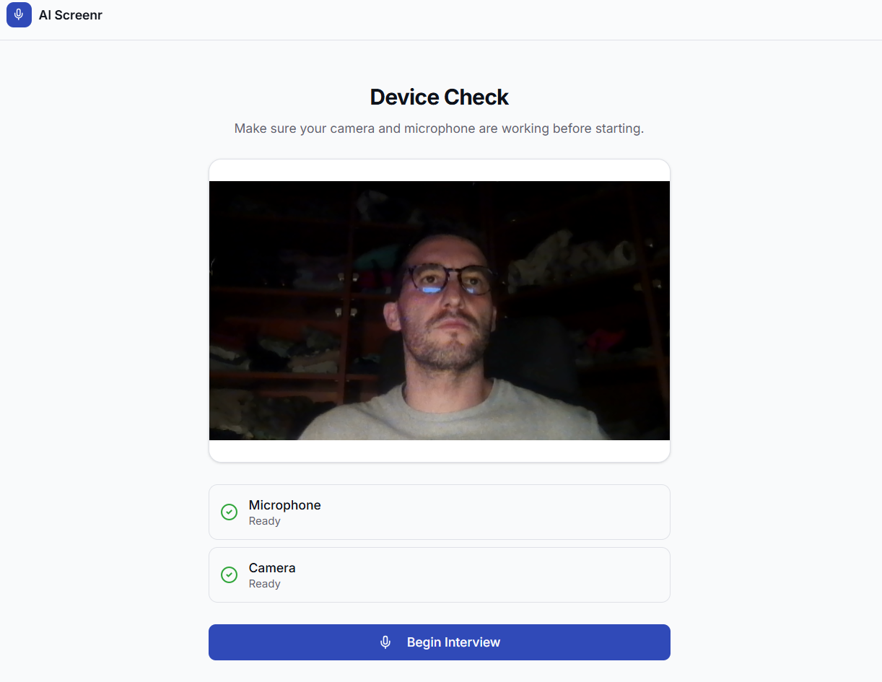Expand the Camera device status card

point(439,575)
